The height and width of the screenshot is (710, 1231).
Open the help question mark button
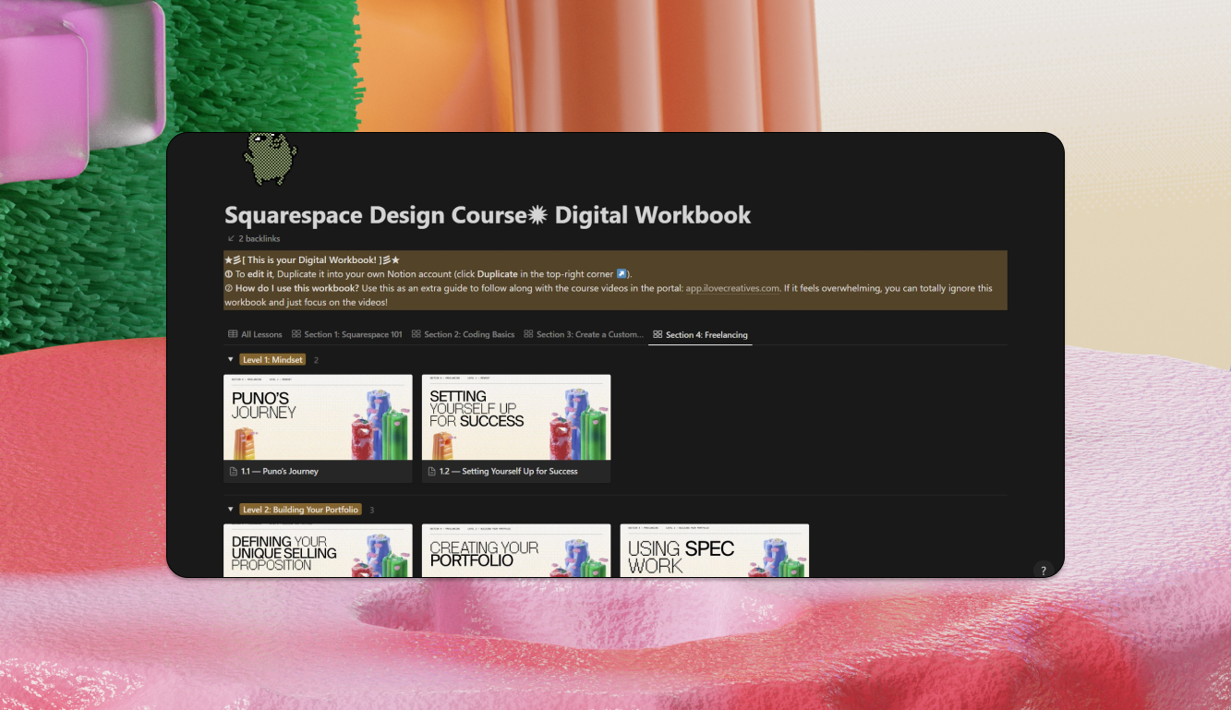tap(1044, 570)
